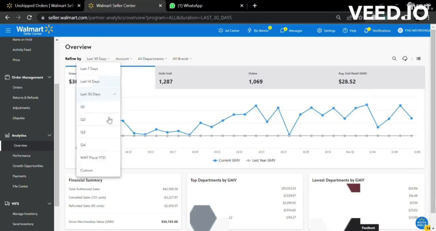
Task: Toggle Current GMV legend series
Action: 226,160
